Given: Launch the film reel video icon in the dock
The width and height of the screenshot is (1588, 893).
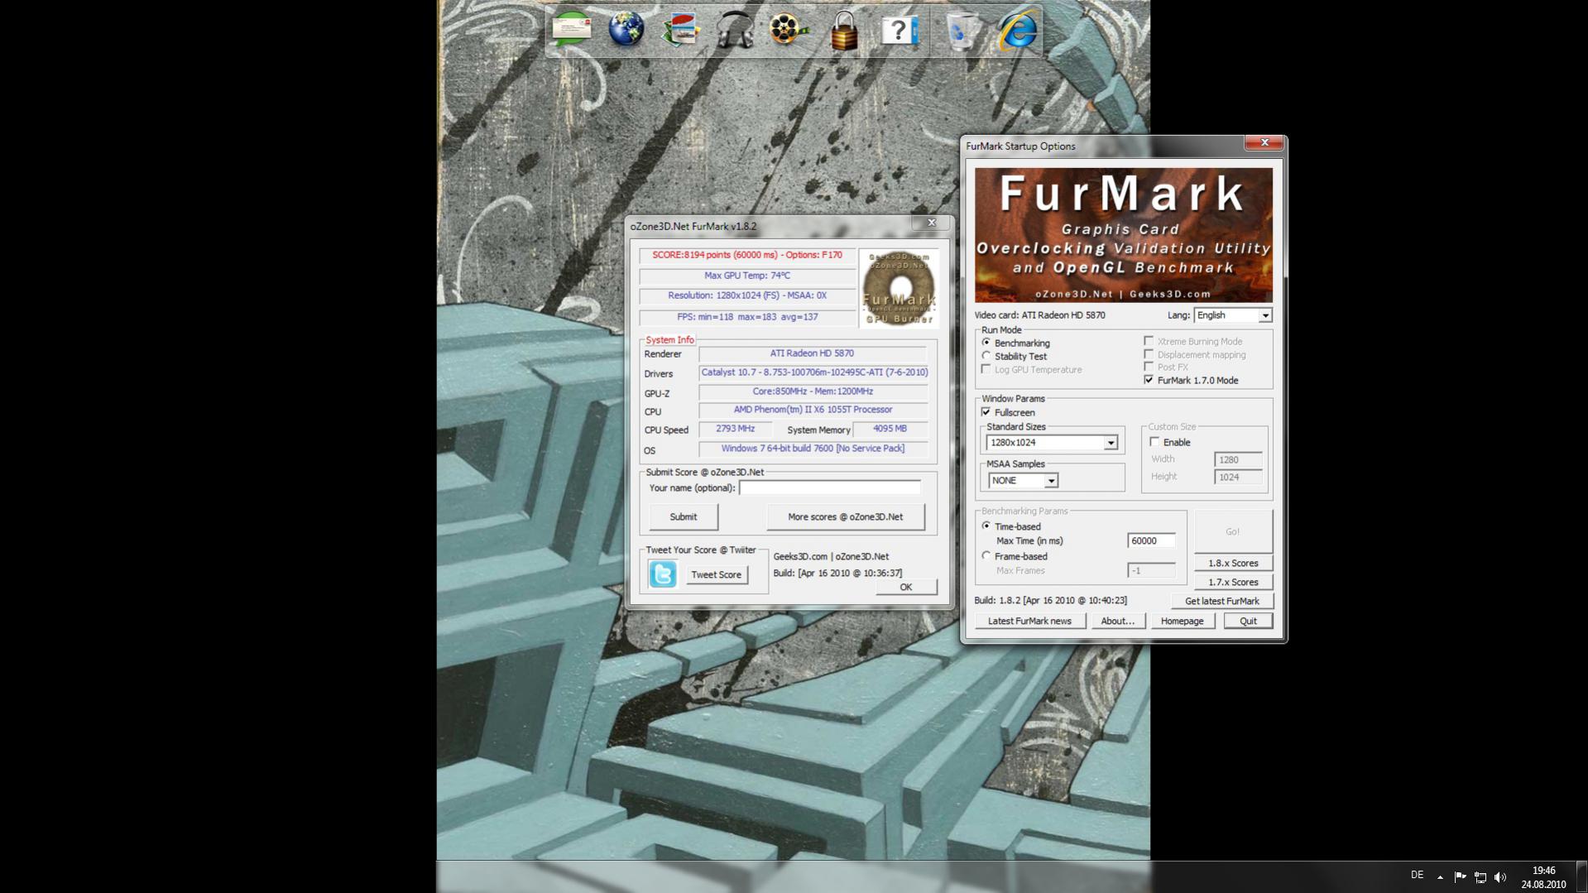Looking at the screenshot, I should [788, 31].
